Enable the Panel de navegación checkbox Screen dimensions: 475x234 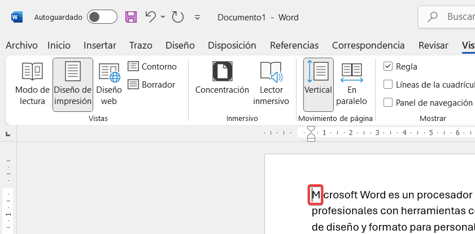(388, 103)
